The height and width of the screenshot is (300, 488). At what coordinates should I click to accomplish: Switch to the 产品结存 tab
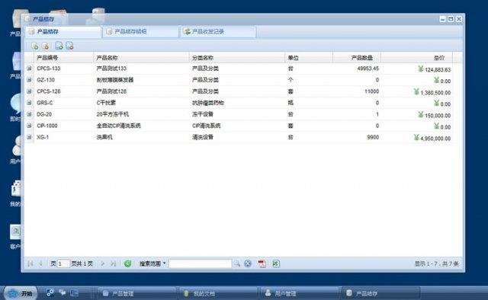click(63, 32)
